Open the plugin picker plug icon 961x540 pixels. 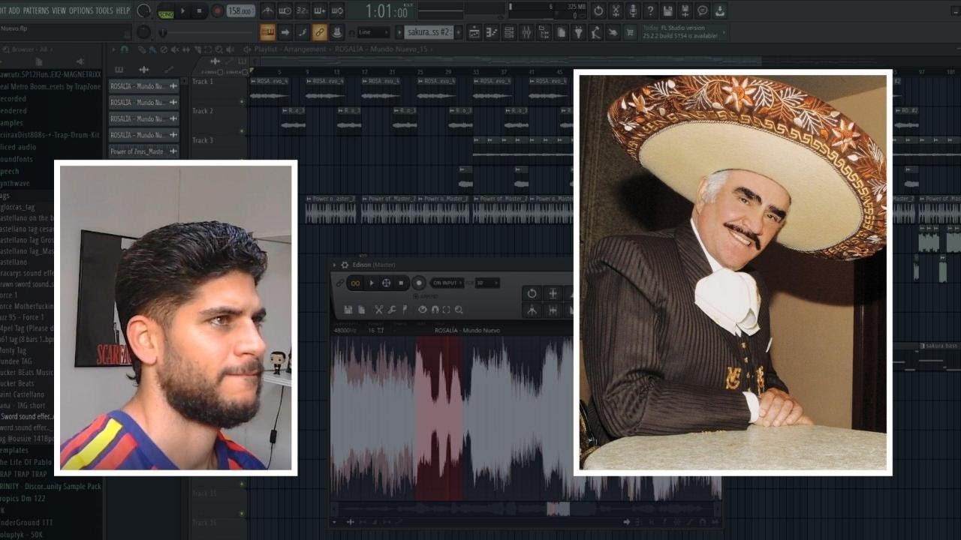point(578,32)
